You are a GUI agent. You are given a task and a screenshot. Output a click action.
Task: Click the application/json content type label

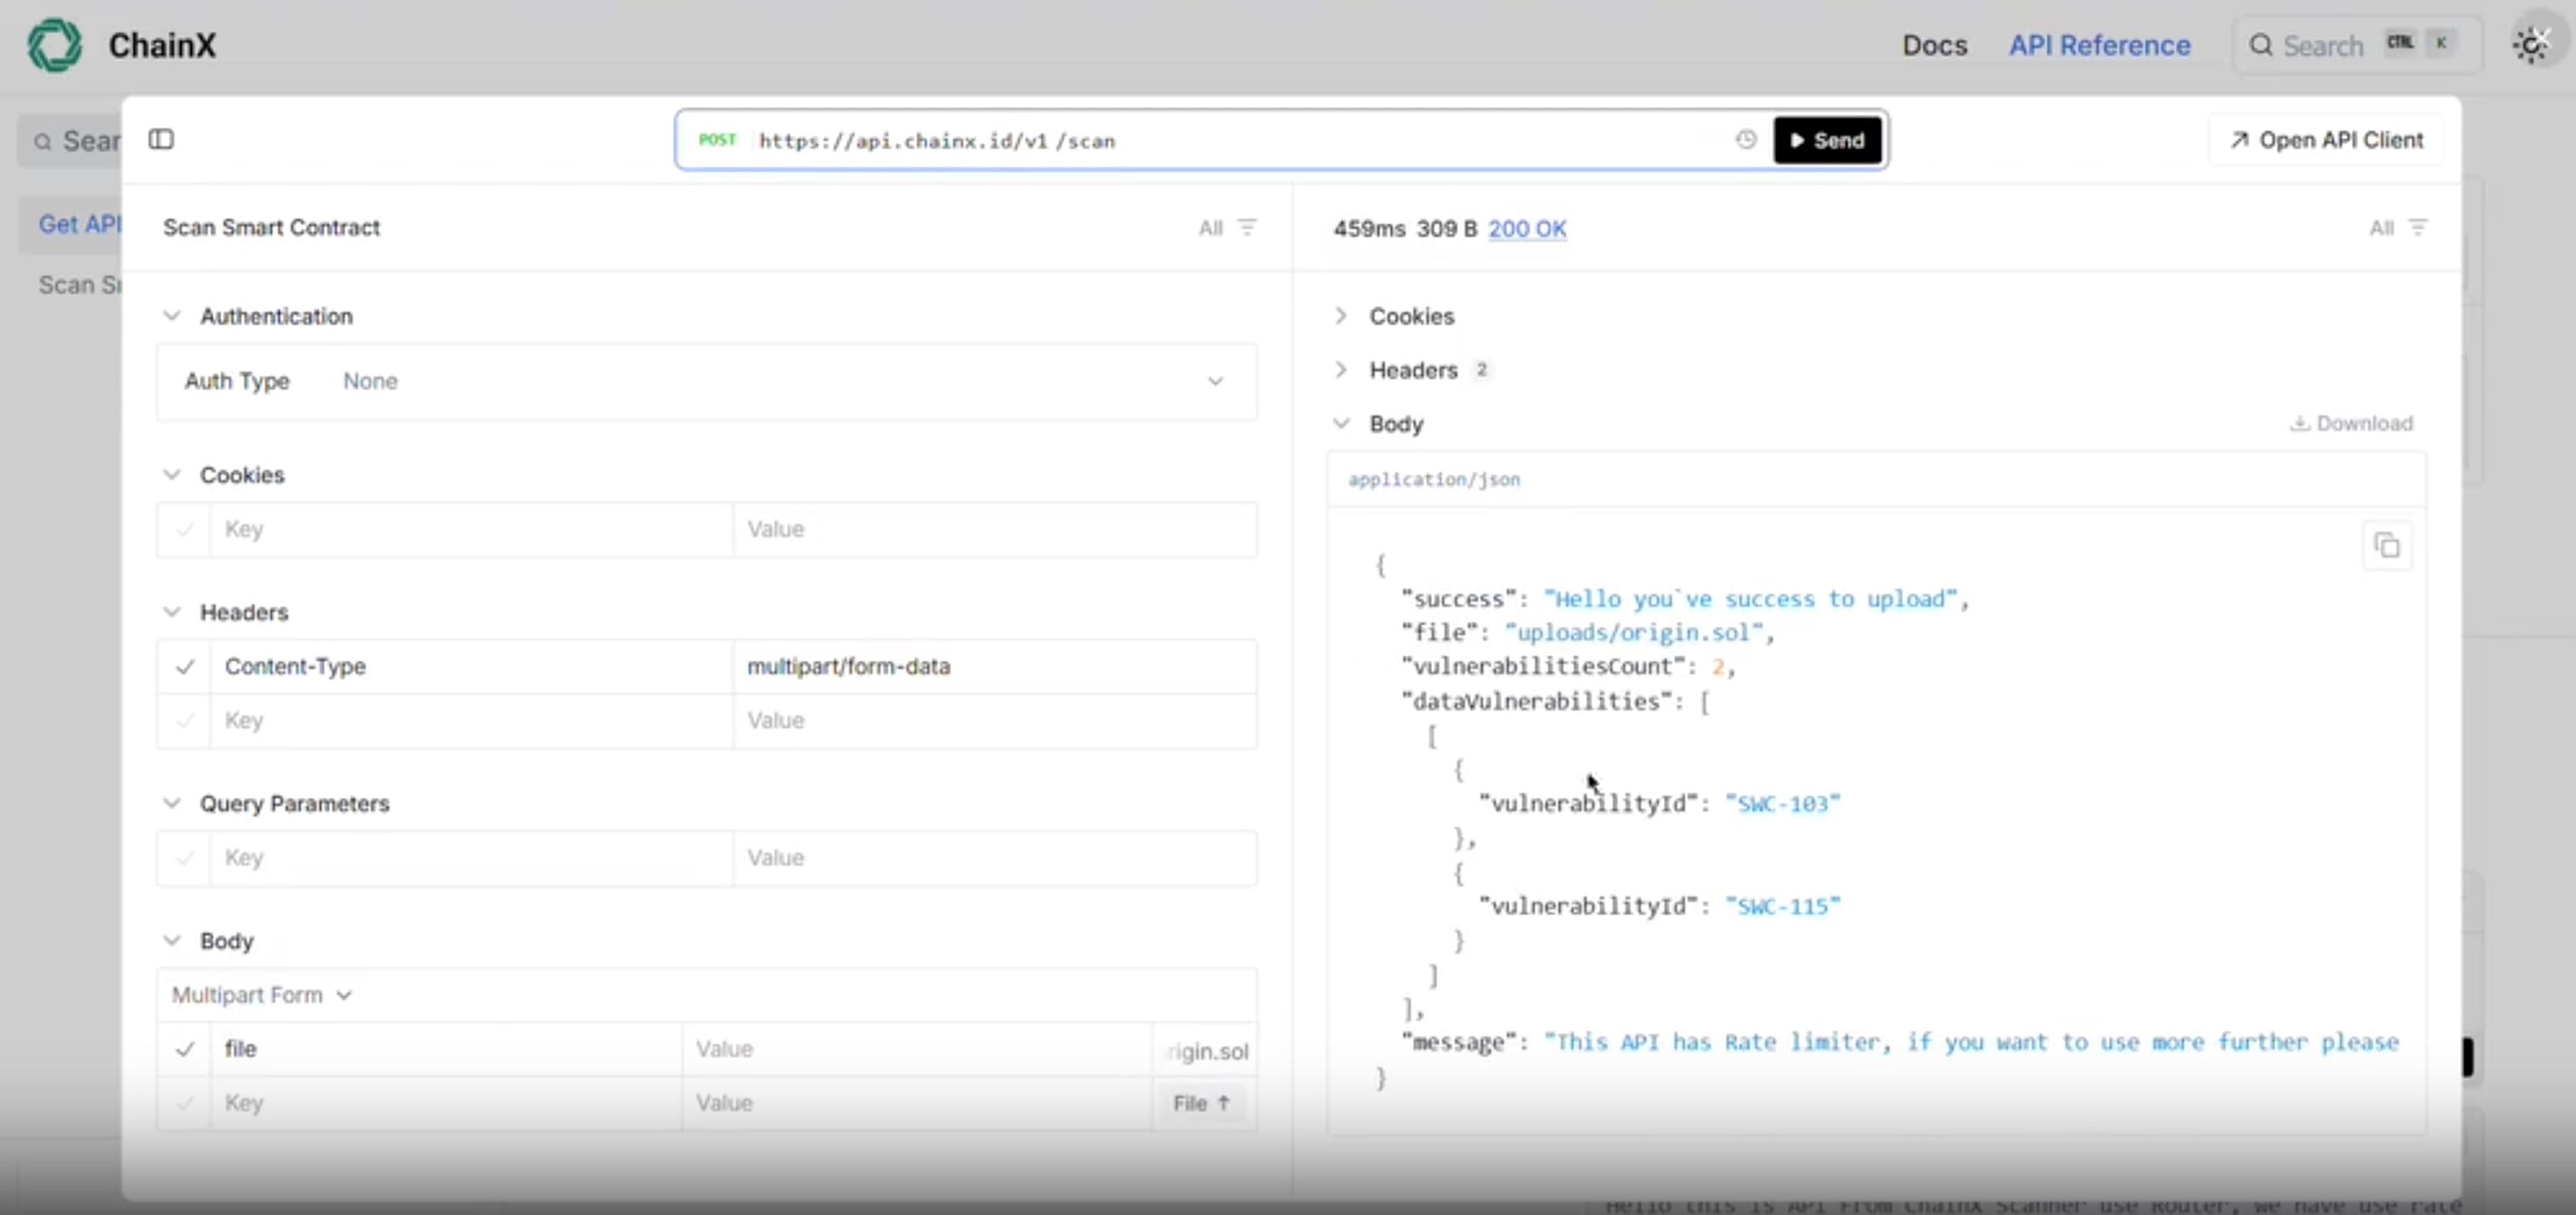[x=1434, y=479]
